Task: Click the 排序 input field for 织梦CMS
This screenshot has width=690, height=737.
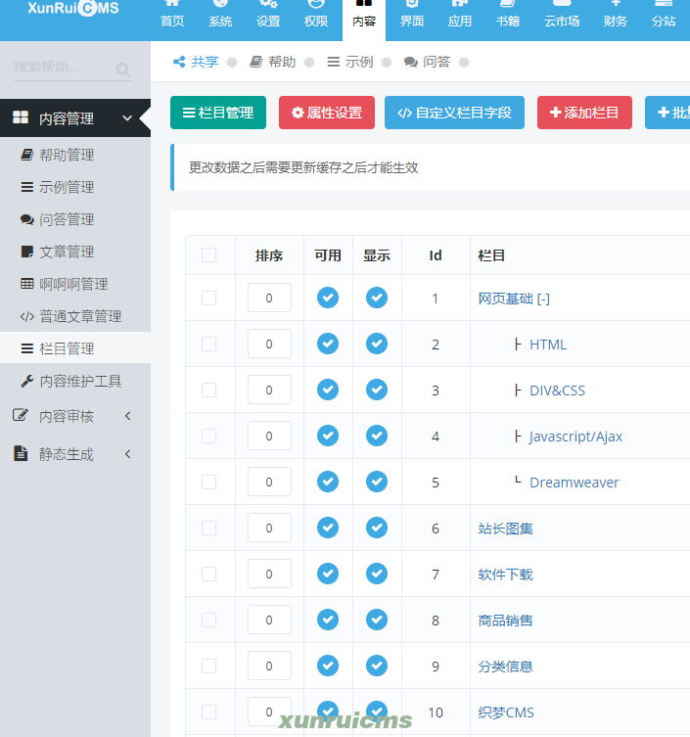Action: point(269,712)
